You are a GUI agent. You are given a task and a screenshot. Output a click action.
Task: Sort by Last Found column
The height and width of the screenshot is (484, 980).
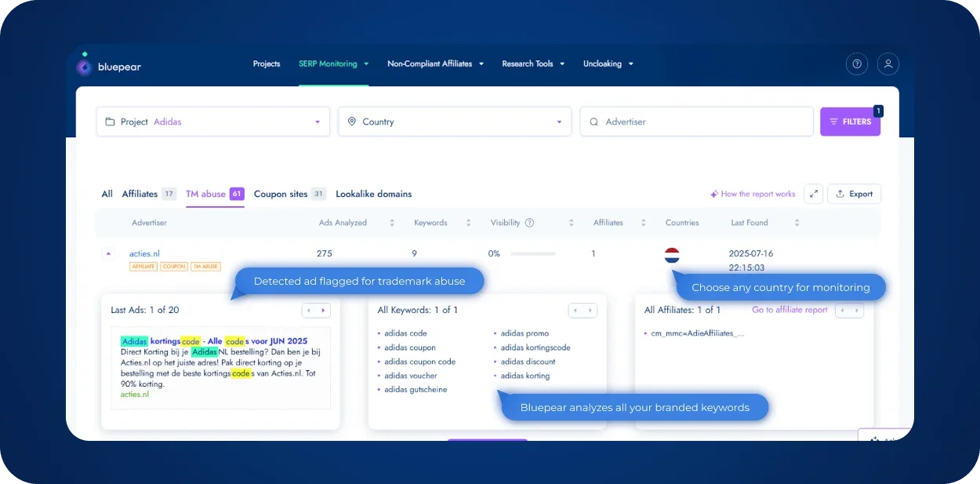click(x=797, y=223)
